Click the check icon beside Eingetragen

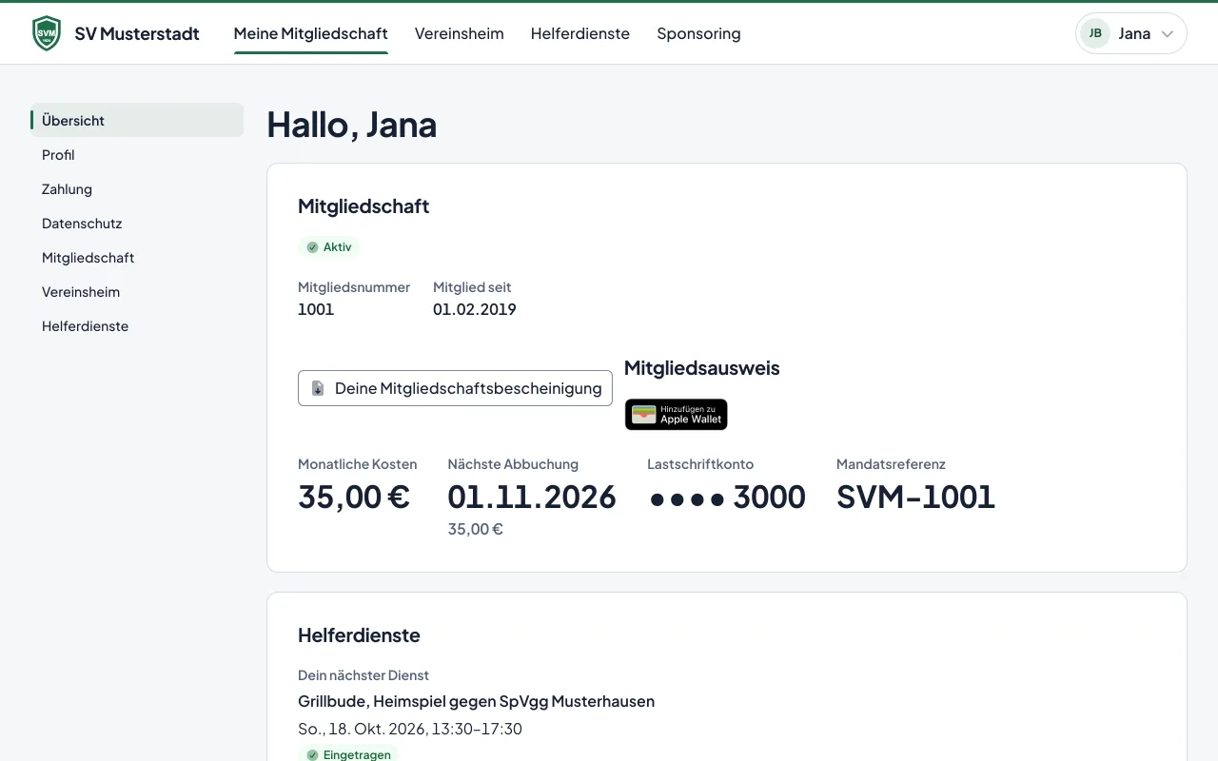pyautogui.click(x=312, y=755)
